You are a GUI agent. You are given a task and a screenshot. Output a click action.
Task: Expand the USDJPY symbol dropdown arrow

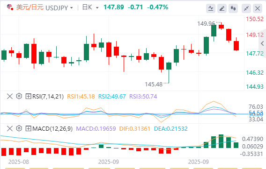72,8
